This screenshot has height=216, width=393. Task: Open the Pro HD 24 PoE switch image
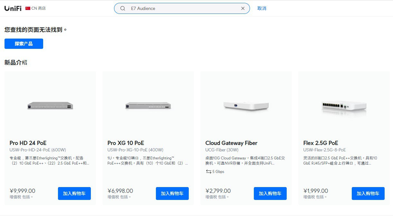click(x=50, y=105)
